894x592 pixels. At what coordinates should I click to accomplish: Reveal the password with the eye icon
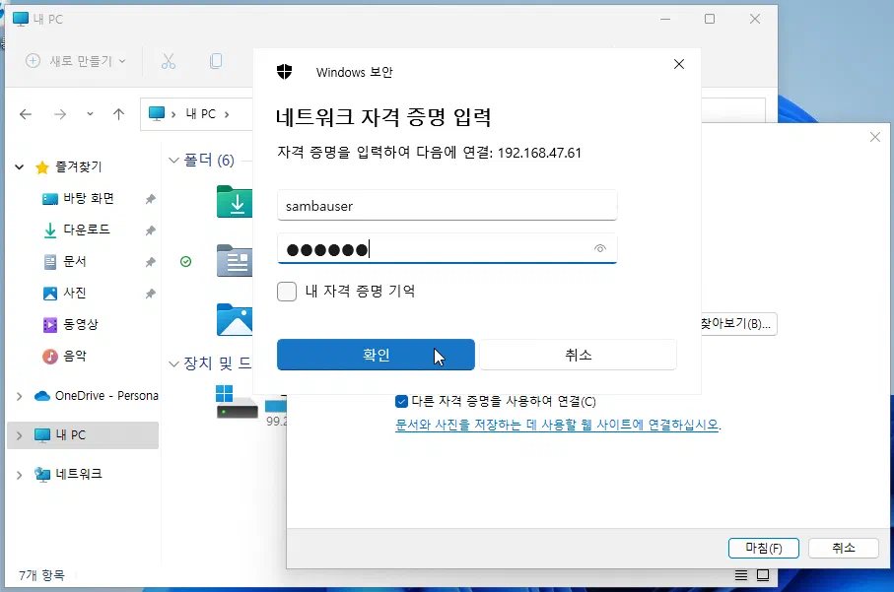(x=599, y=249)
